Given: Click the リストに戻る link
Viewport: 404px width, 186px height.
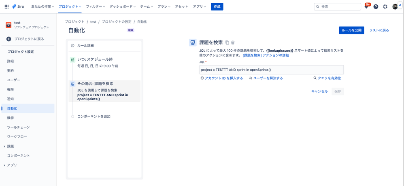Looking at the screenshot, I should [379, 30].
